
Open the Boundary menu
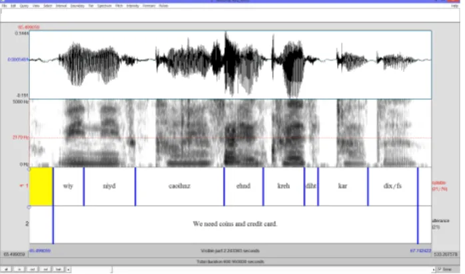[77, 5]
